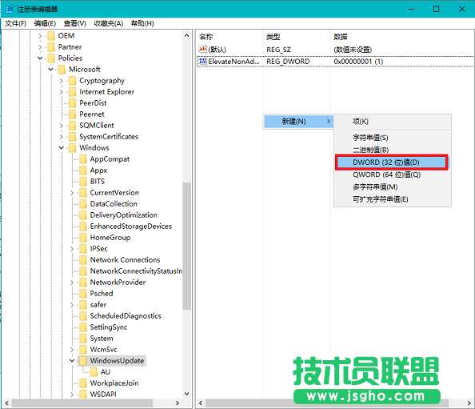Click the AU subfolder icon
The width and height of the screenshot is (475, 409).
pyautogui.click(x=94, y=372)
